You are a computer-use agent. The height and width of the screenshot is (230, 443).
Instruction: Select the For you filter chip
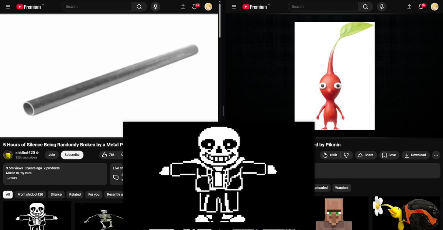click(94, 195)
